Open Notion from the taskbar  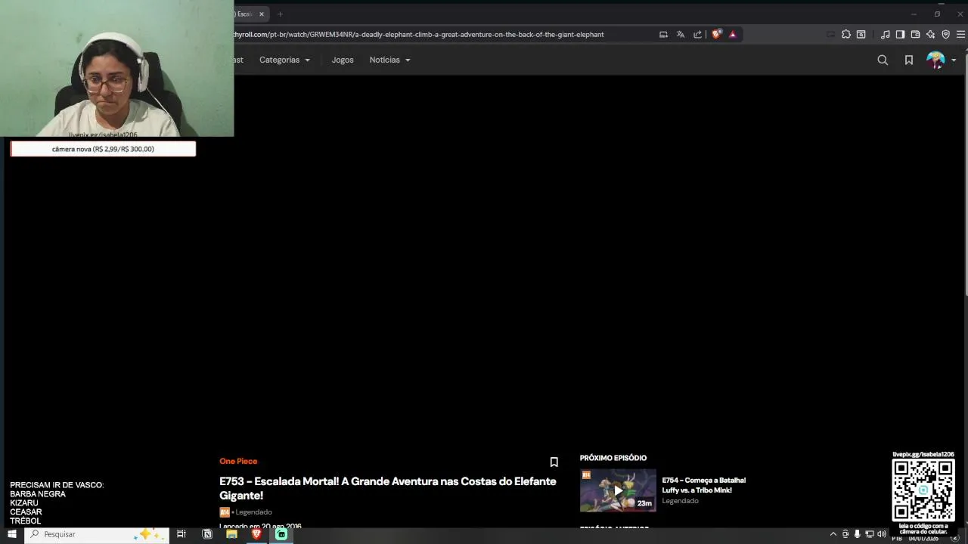[207, 534]
